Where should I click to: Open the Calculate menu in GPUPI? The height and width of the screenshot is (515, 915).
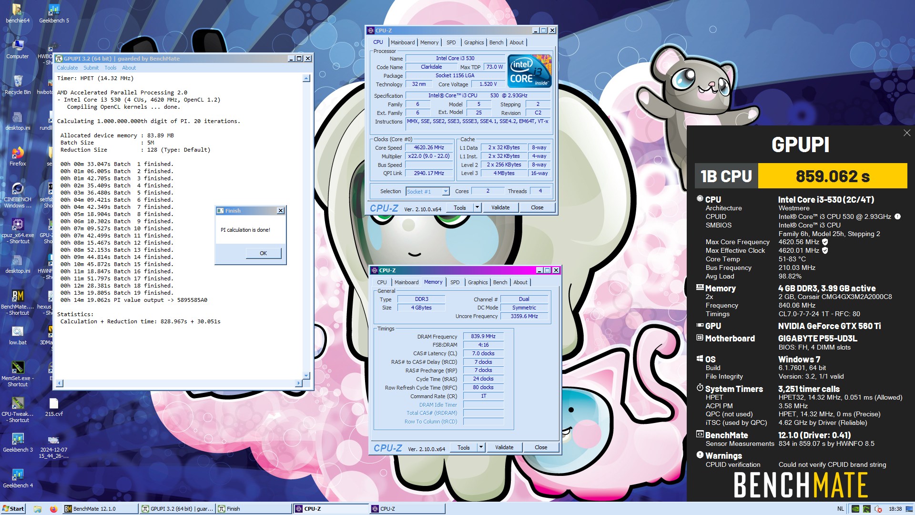coord(67,68)
